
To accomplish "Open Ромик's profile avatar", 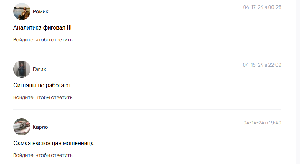I will (22, 11).
